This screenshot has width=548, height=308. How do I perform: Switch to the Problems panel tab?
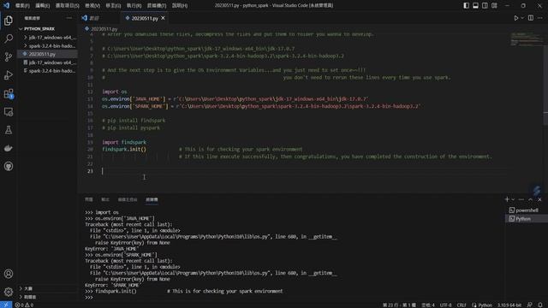coord(89,199)
